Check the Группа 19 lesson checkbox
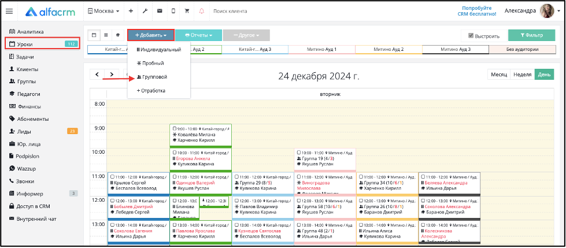This screenshot has width=566, height=248. (x=299, y=153)
